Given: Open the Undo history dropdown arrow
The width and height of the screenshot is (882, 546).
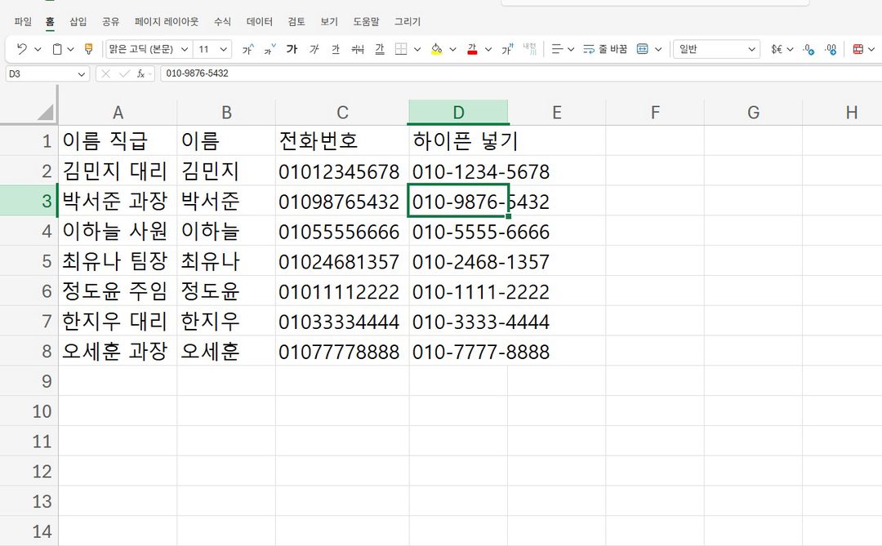Looking at the screenshot, I should tap(38, 50).
